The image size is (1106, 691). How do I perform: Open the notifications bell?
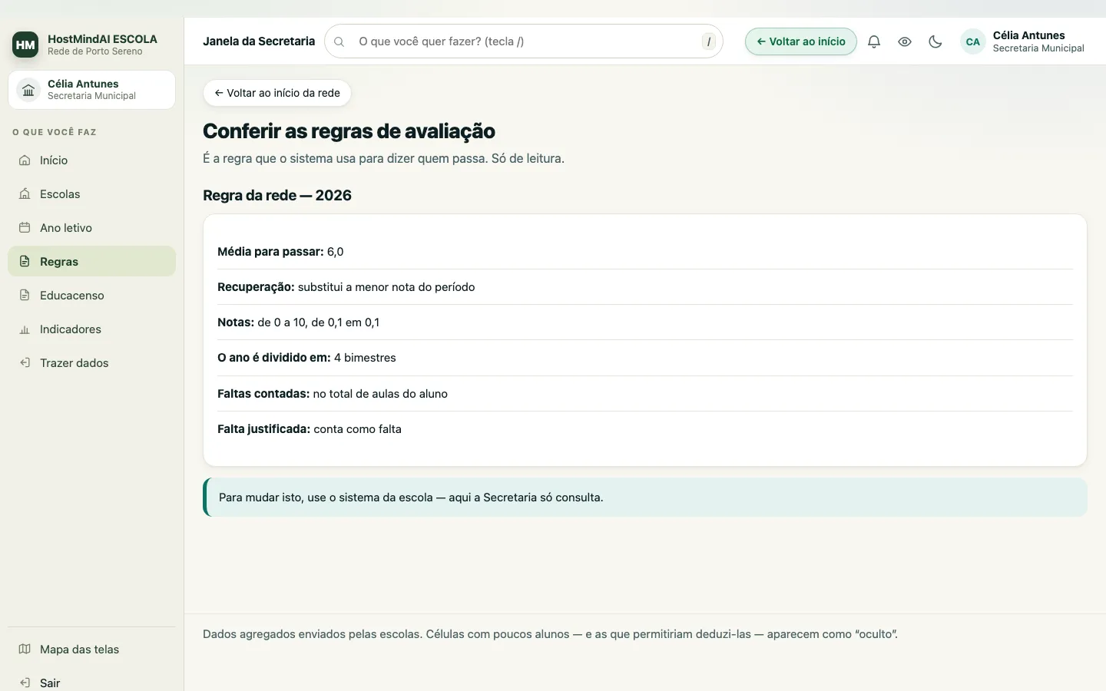click(x=874, y=41)
